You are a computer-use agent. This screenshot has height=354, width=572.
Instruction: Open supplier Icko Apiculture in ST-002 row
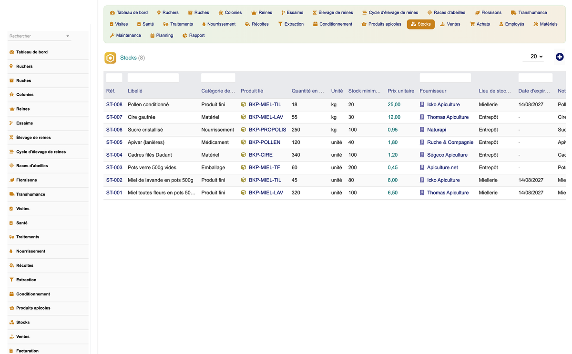click(443, 180)
